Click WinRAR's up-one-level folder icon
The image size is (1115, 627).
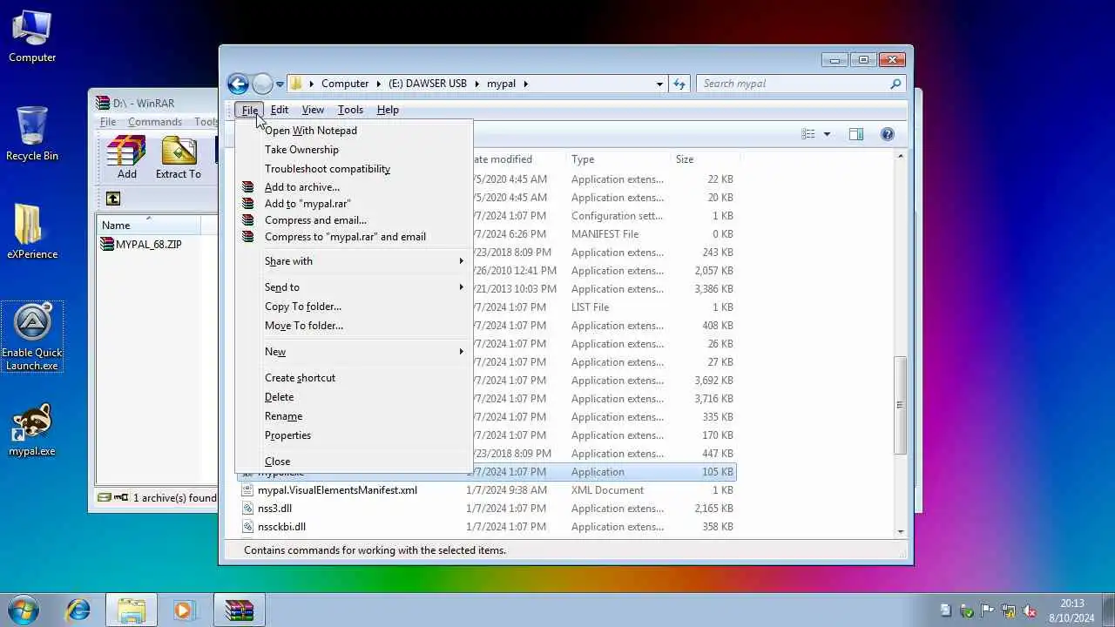[x=113, y=199]
